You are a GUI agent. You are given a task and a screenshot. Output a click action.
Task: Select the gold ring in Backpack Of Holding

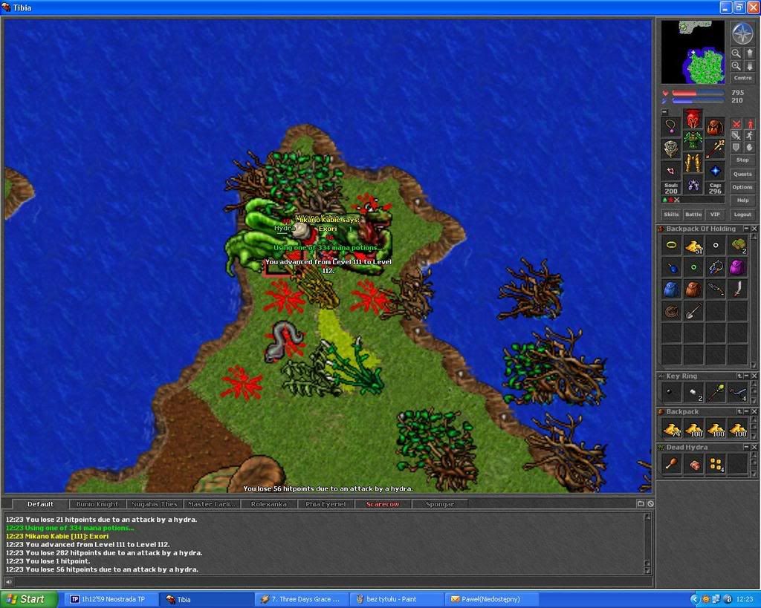pyautogui.click(x=671, y=246)
